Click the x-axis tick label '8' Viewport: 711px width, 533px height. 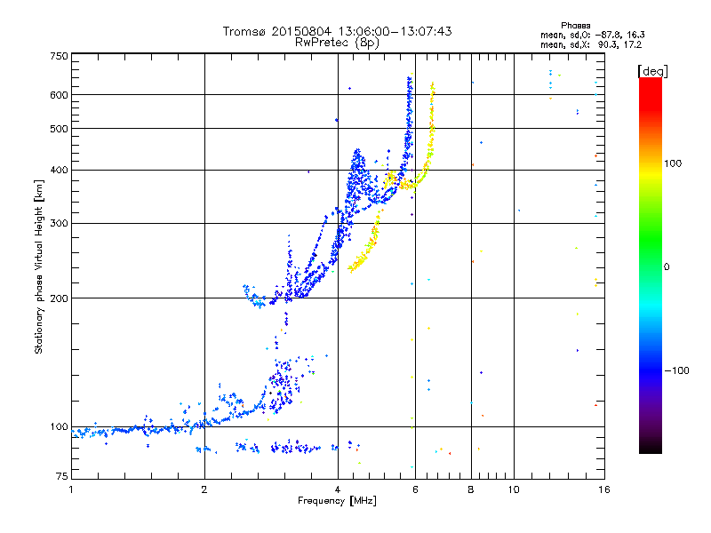471,489
